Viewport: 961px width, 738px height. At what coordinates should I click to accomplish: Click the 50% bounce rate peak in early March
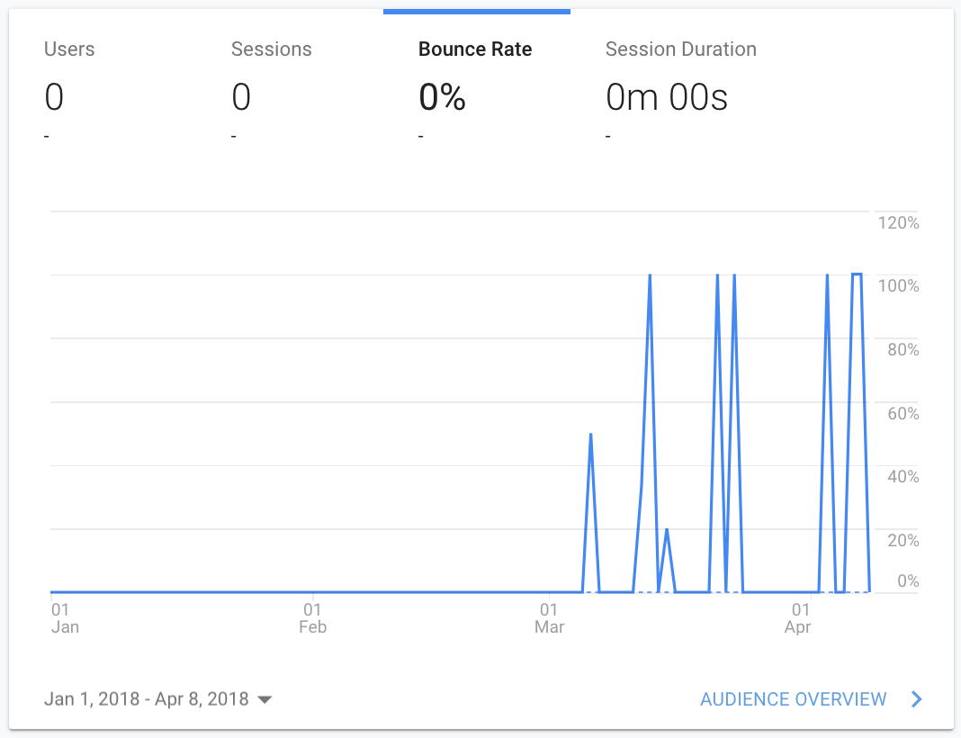590,434
